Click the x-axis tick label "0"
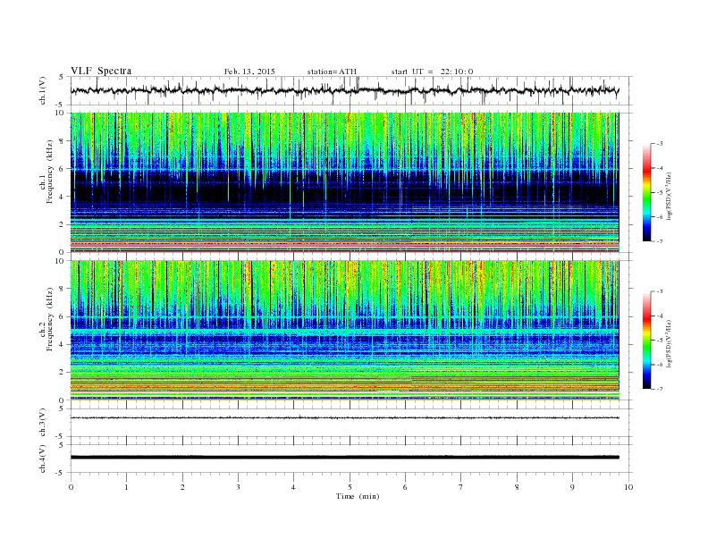This screenshot has height=547, width=708. point(71,487)
